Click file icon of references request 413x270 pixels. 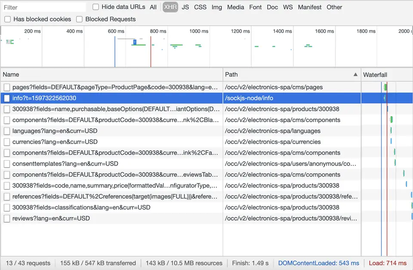[7, 196]
